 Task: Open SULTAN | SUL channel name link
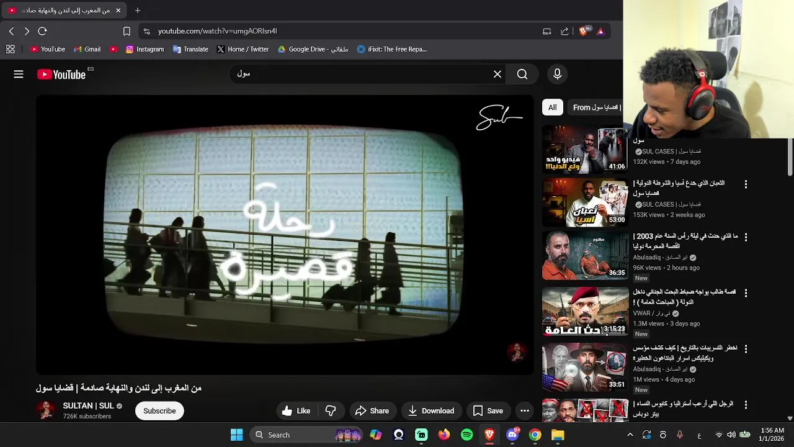point(88,406)
